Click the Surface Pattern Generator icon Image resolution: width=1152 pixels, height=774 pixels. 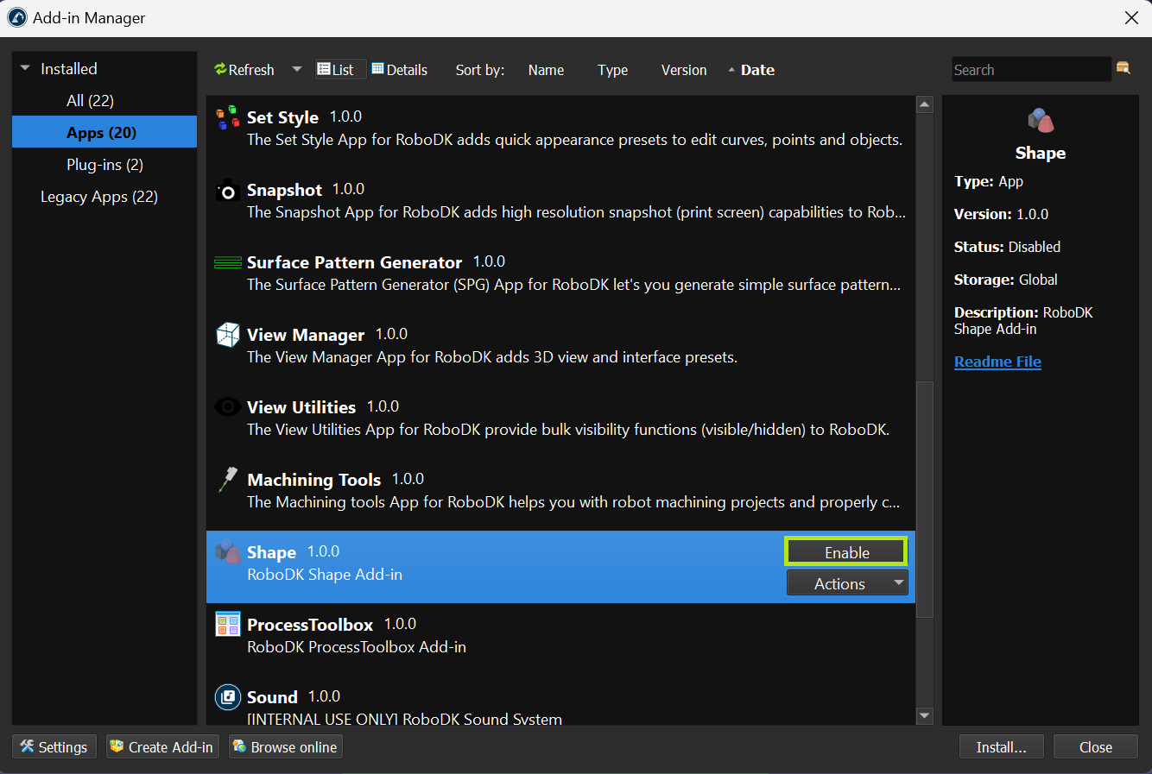coord(228,263)
